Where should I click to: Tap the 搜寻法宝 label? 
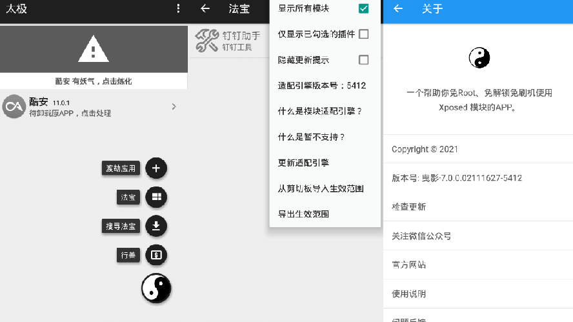tap(121, 226)
